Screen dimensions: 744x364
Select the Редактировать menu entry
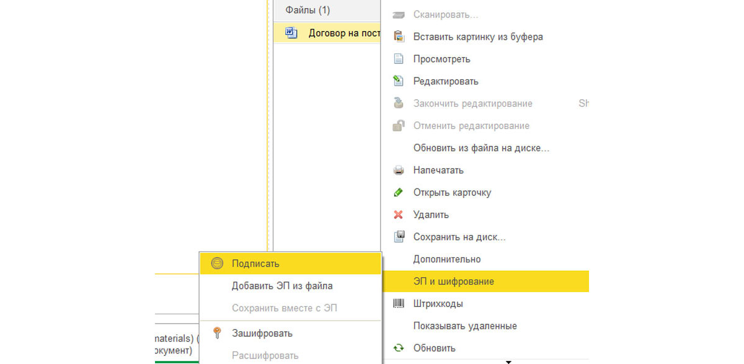pos(485,81)
